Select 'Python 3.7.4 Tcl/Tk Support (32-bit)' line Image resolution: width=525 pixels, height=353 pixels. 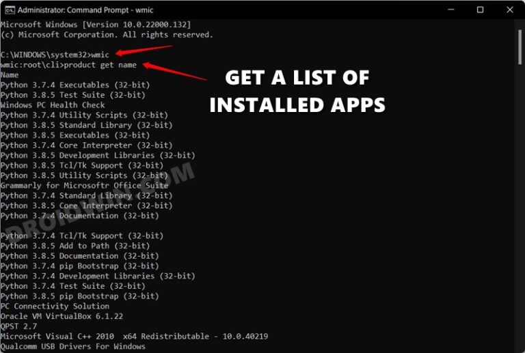82,236
